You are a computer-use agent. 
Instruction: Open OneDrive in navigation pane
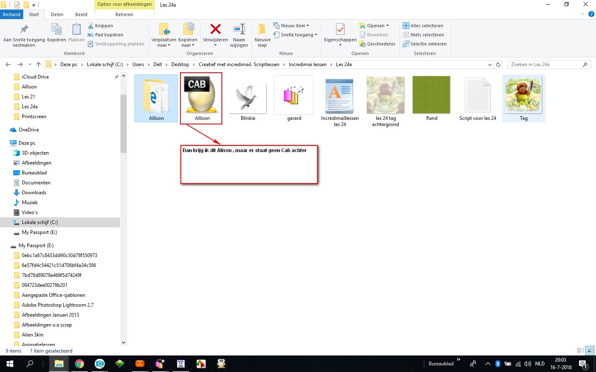click(29, 130)
